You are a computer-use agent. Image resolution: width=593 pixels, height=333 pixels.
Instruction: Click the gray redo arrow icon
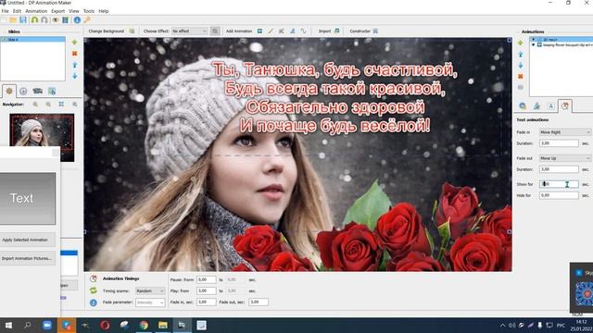[x=44, y=20]
